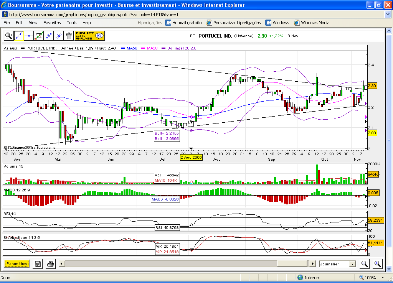Screen dimensions: 393x283
Task: Click the zoom in magnifier icon
Action: 378,264
